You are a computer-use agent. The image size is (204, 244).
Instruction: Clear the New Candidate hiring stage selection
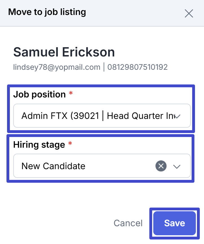click(x=161, y=166)
